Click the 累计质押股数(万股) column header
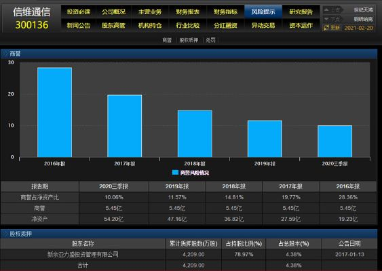 click(193, 243)
